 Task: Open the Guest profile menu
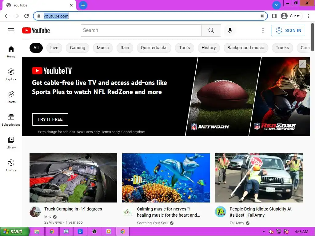coord(290,16)
